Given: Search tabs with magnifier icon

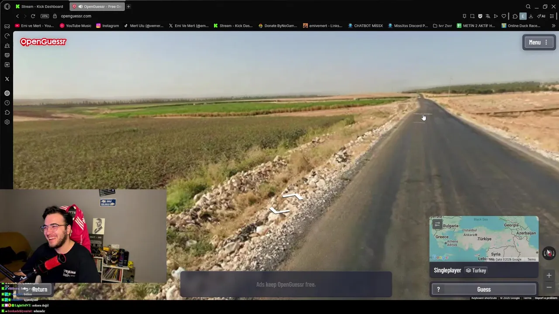Looking at the screenshot, I should (x=528, y=7).
